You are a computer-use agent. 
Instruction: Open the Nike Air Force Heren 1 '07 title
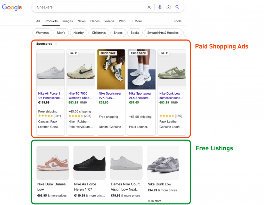coord(85,187)
